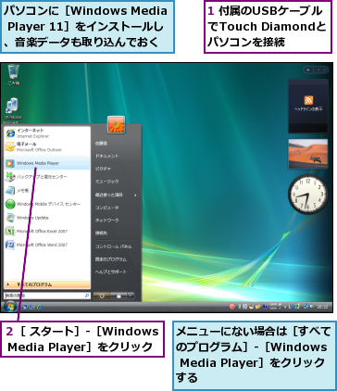Click the Word 2007 icon
The image size is (337, 391).
10,245
